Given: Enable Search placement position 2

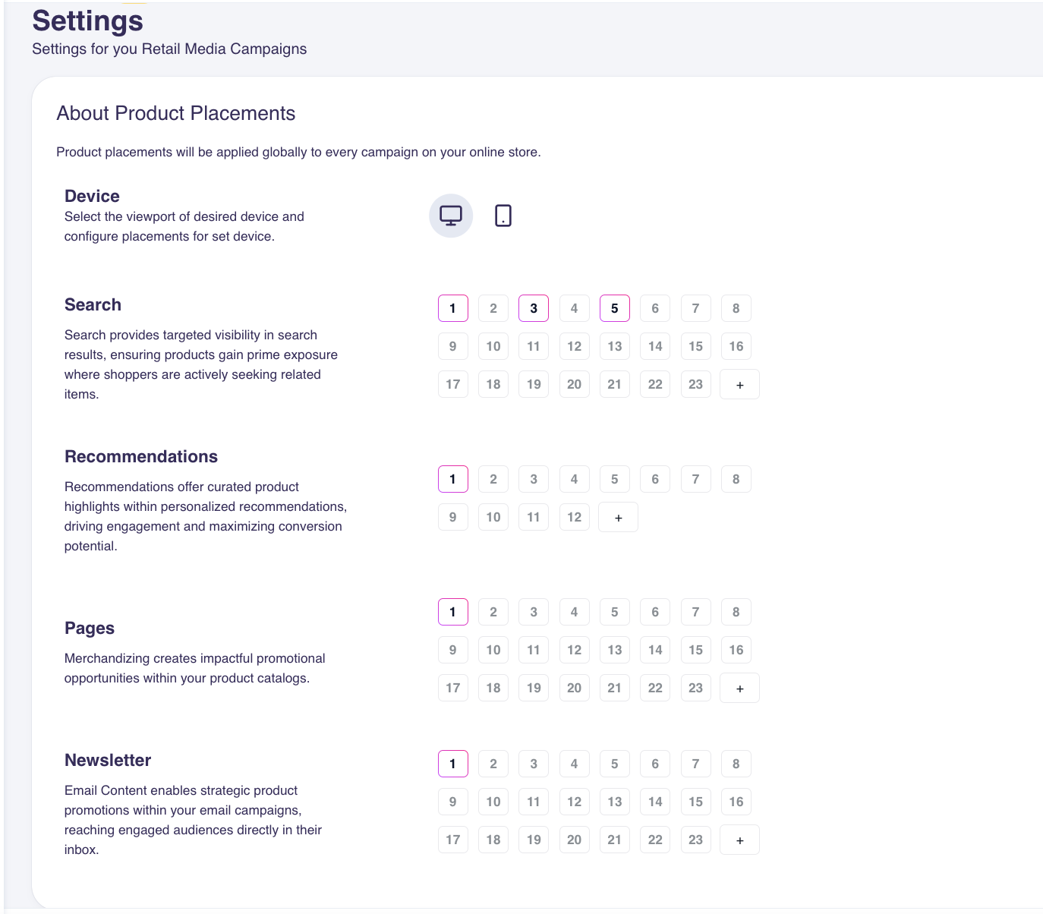Looking at the screenshot, I should 493,308.
